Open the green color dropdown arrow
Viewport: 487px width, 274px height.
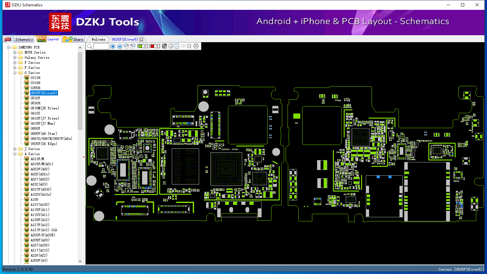(x=145, y=46)
